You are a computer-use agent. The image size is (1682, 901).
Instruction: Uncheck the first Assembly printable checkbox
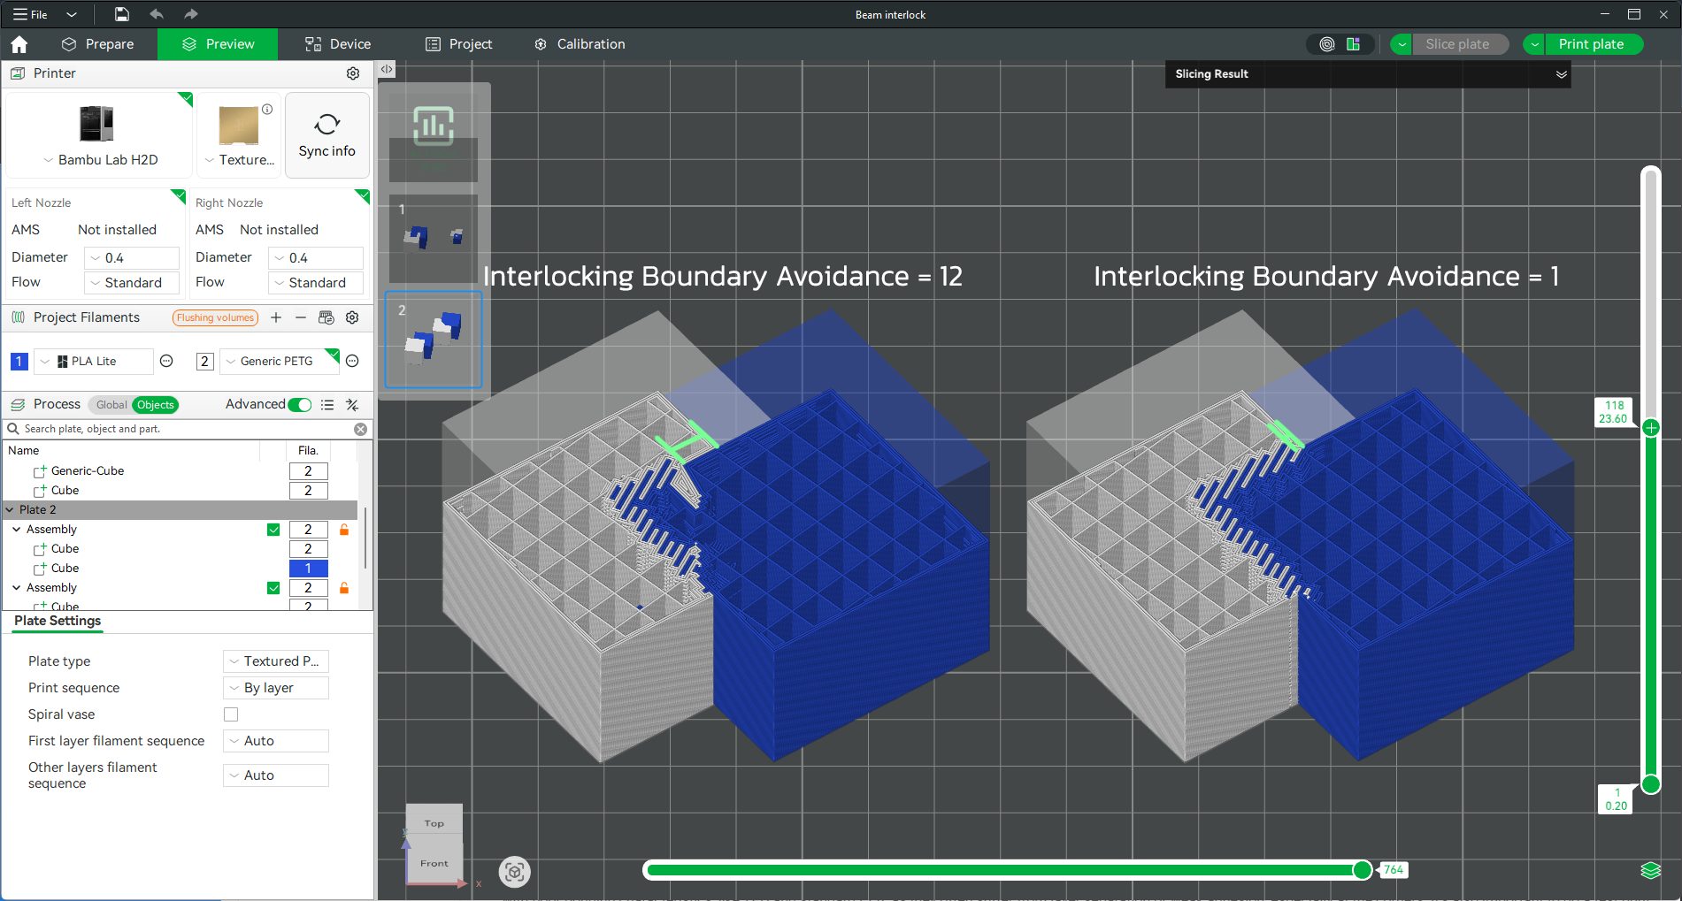point(273,530)
